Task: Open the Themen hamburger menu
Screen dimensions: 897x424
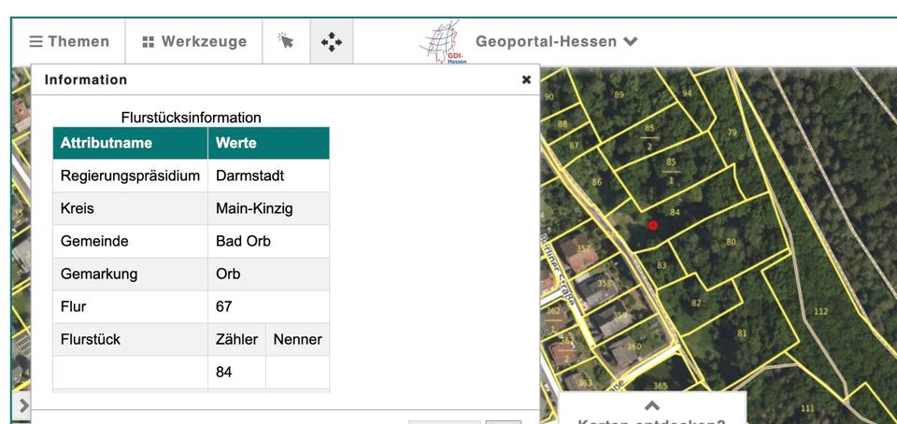Action: (x=69, y=42)
